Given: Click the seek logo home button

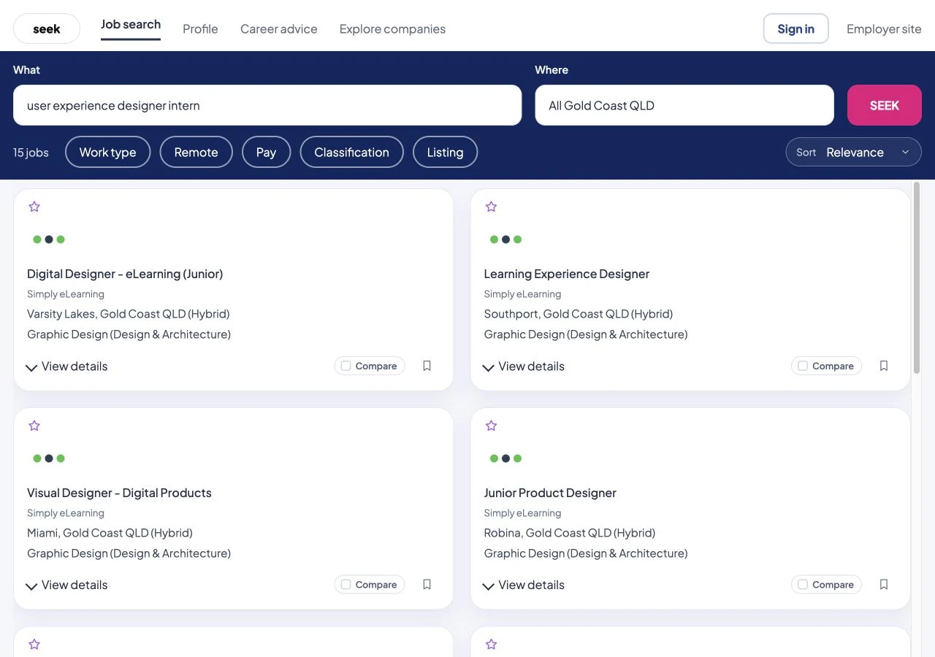Looking at the screenshot, I should [47, 29].
